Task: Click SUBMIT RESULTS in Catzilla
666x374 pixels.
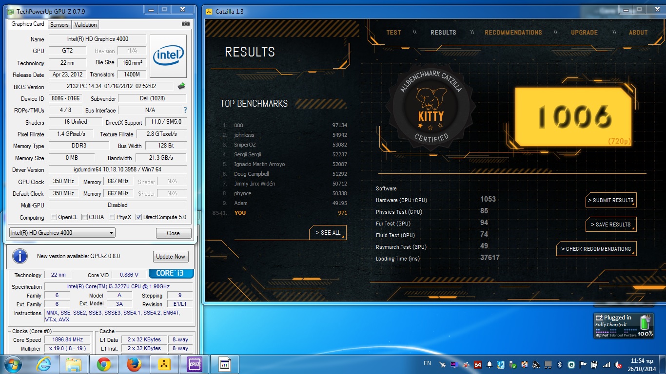Action: tap(611, 200)
